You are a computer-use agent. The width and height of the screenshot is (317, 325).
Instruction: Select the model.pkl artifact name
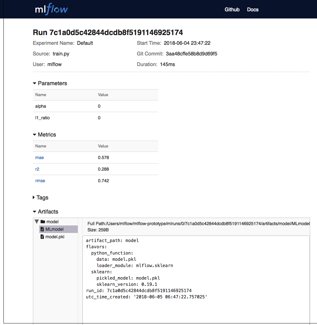pos(55,237)
